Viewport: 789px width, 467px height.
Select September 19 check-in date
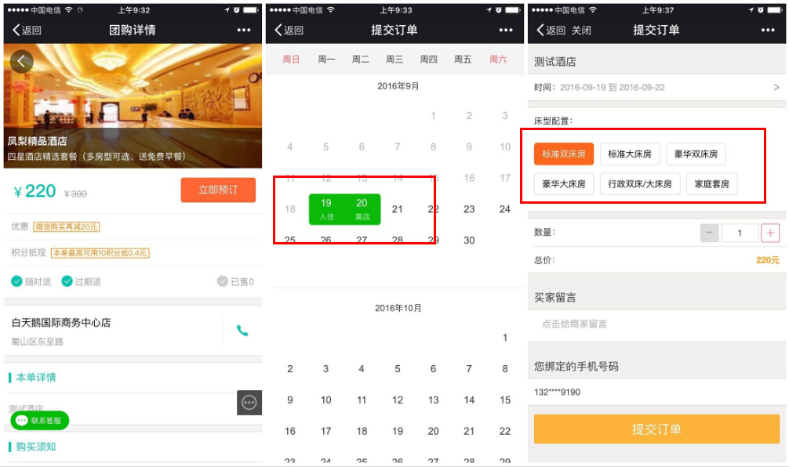coord(326,209)
